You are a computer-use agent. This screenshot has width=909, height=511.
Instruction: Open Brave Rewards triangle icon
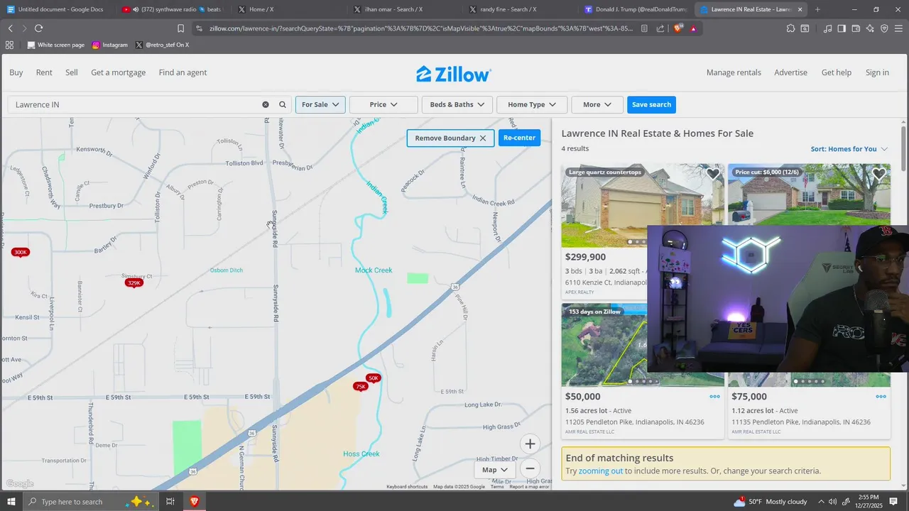point(693,28)
